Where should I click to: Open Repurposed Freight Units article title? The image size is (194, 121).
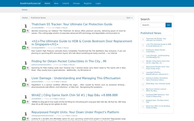75,112
